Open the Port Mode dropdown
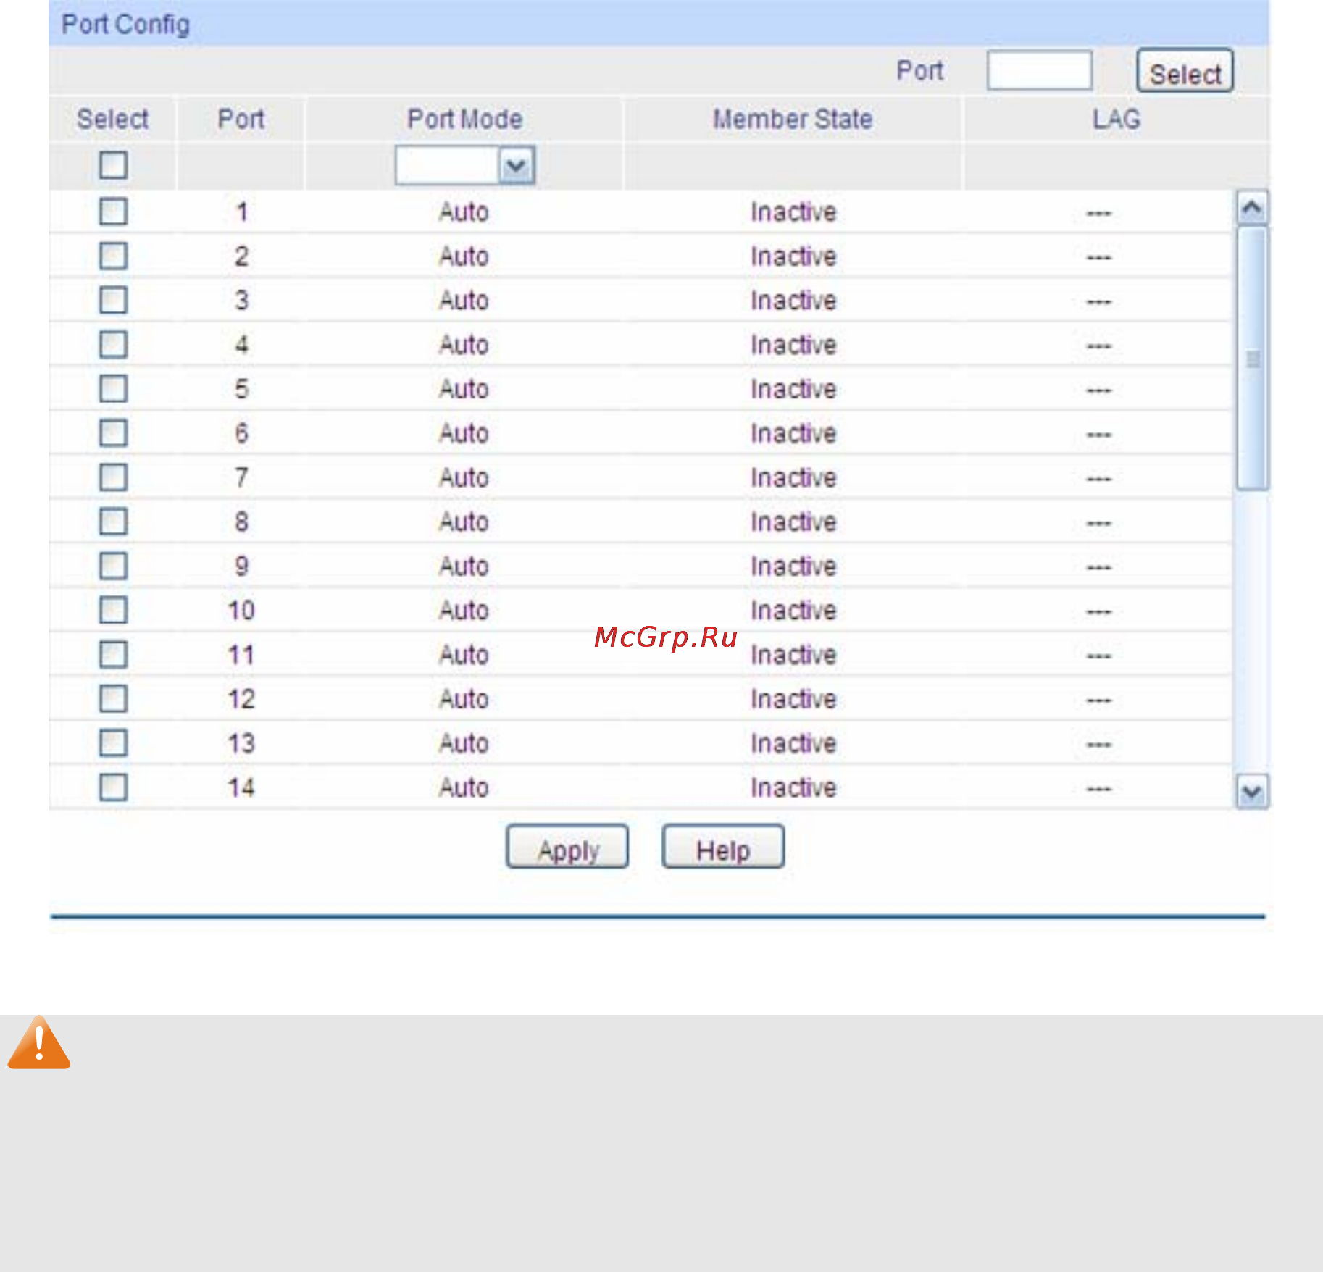 (465, 166)
